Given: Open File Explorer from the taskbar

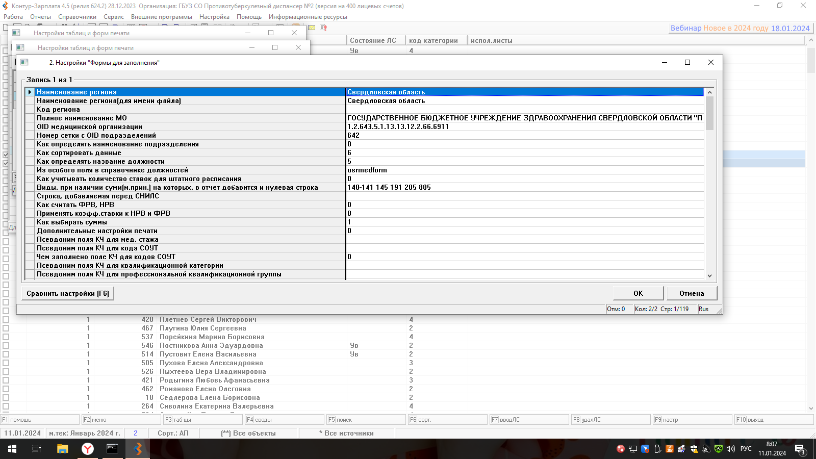Looking at the screenshot, I should (62, 449).
